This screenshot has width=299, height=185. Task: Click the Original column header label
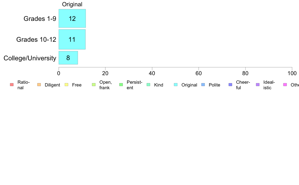72,4
